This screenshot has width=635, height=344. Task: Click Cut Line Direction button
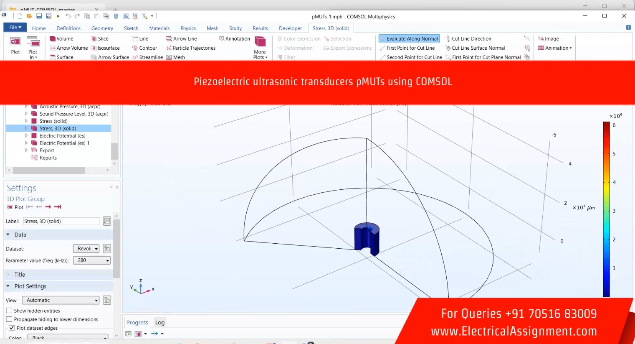(468, 38)
